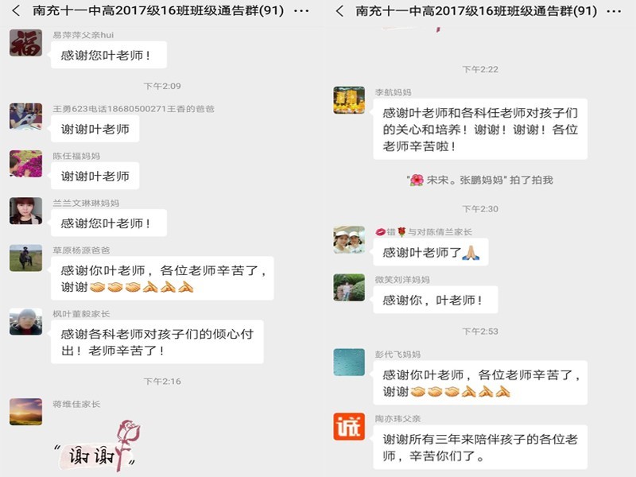Open the teal avatar of 彭代飞妈妈
636x477 pixels.
(349, 363)
